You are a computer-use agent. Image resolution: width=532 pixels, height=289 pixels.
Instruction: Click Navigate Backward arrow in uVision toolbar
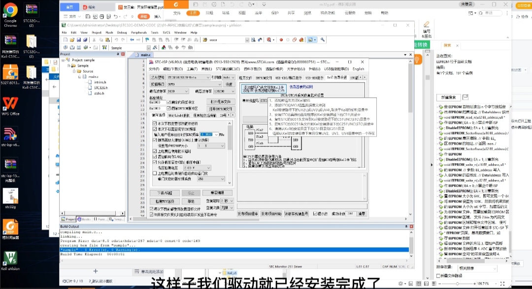(132, 40)
